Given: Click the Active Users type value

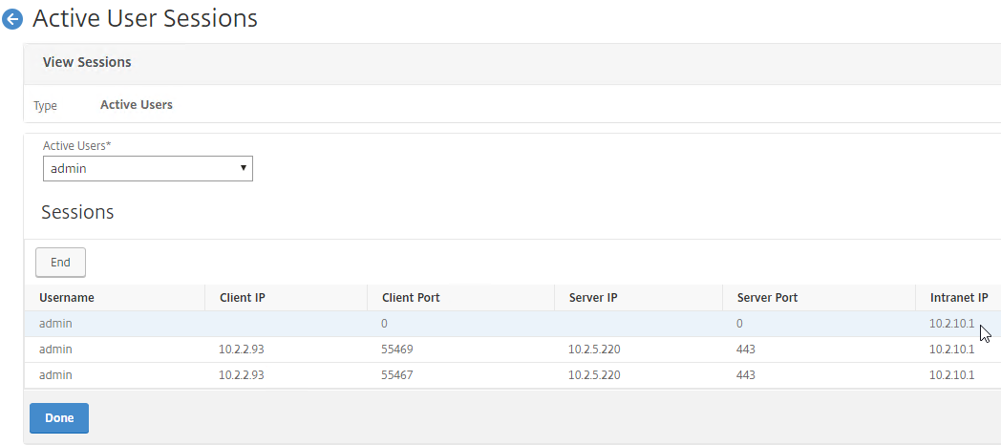Looking at the screenshot, I should click(x=136, y=105).
